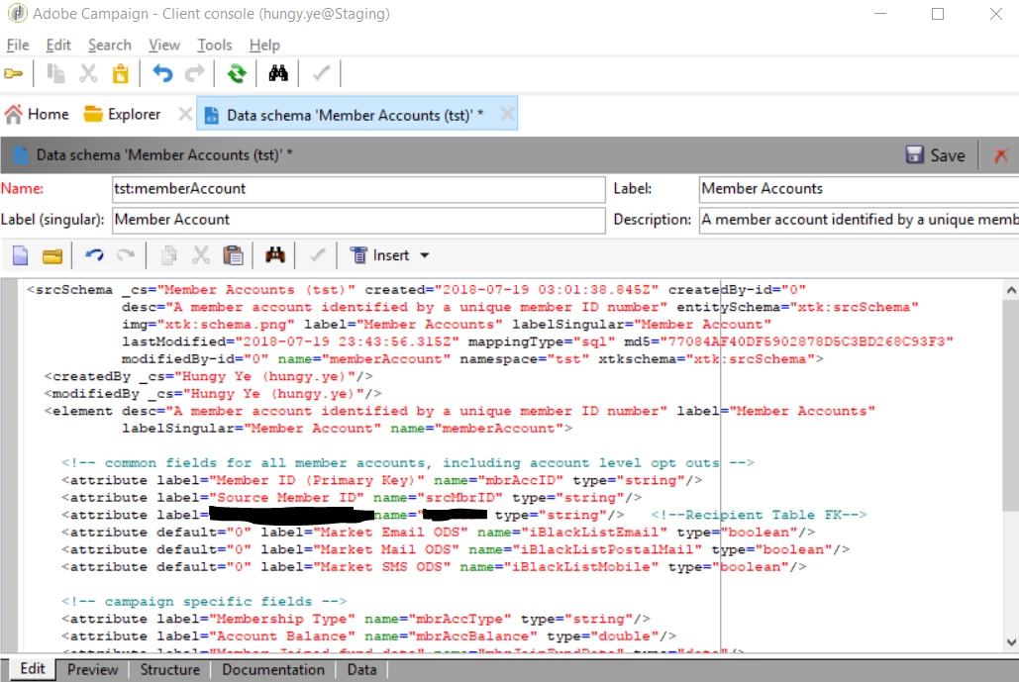Viewport: 1019px width, 682px height.
Task: Click the new document icon in editor toolbar
Action: [x=20, y=255]
